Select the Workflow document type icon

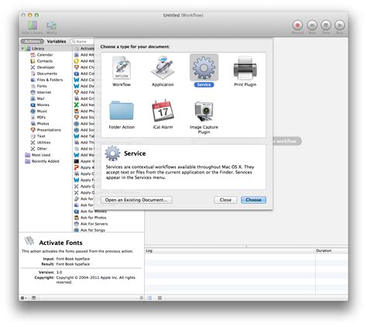[122, 67]
